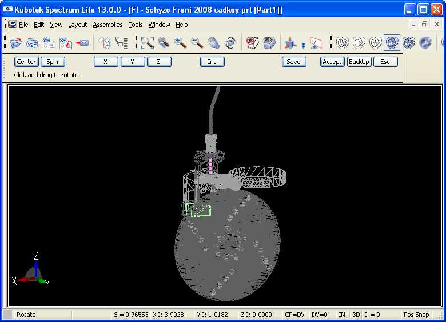Select the Zoom In magnifier tool
The width and height of the screenshot is (446, 322).
click(x=181, y=43)
